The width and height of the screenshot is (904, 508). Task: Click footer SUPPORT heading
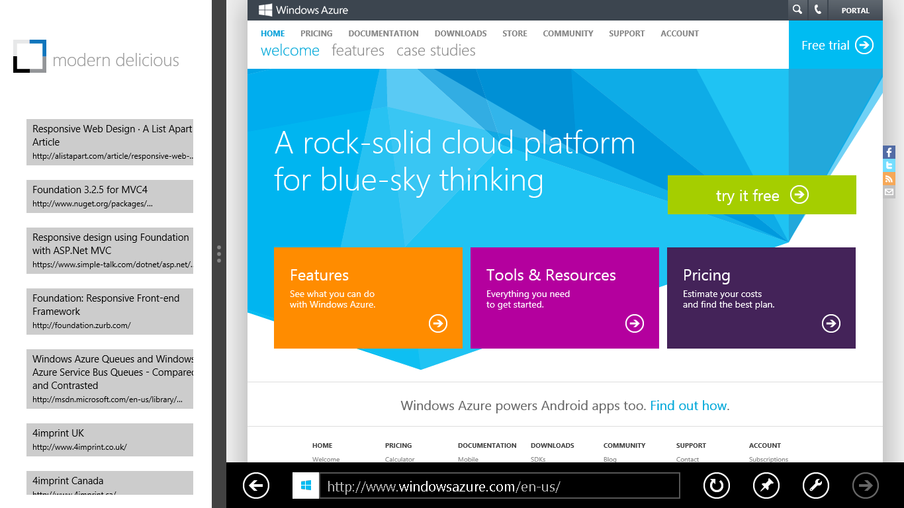[x=691, y=446]
